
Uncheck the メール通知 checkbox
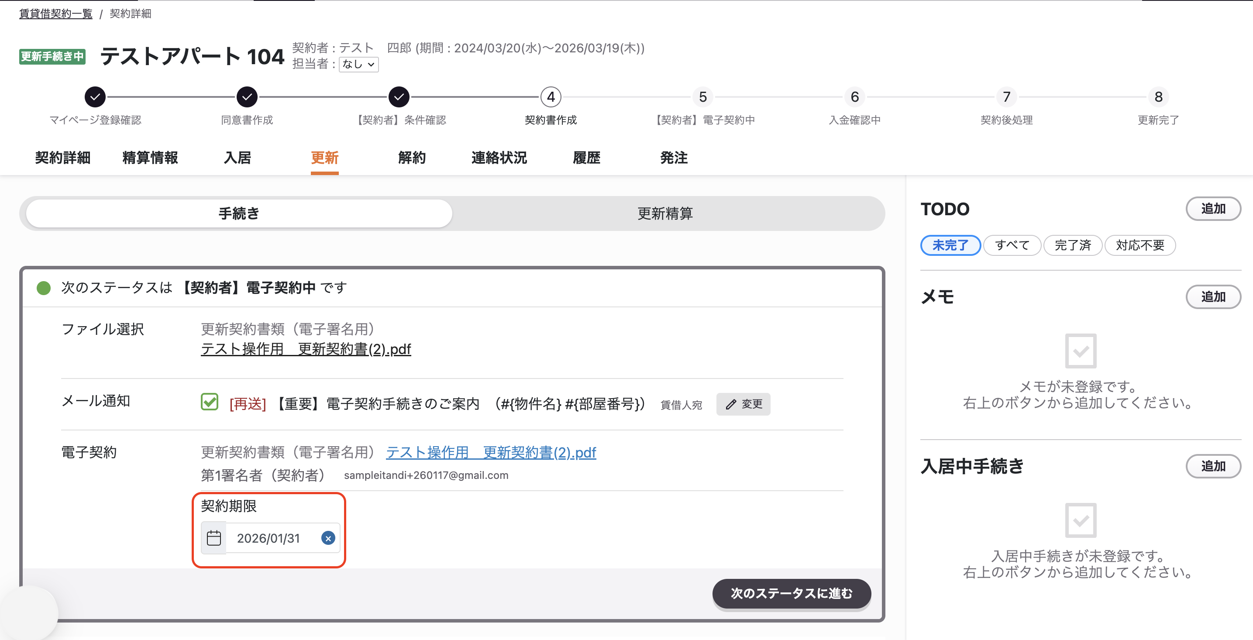point(210,402)
